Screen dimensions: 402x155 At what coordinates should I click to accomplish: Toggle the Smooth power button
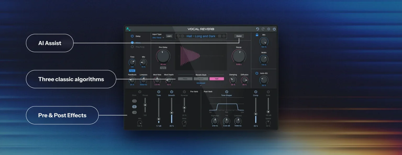coord(171,92)
